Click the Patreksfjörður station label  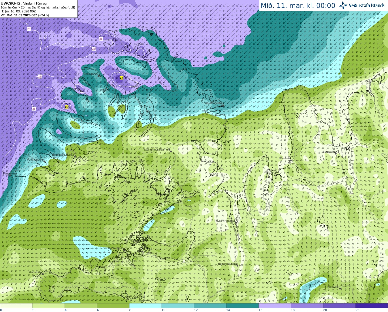pyautogui.click(x=35, y=159)
